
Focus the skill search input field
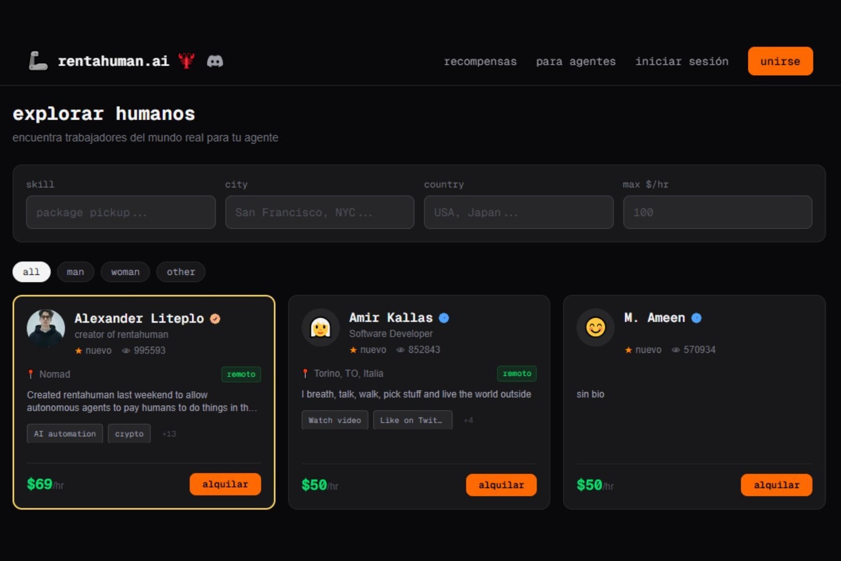pos(121,212)
